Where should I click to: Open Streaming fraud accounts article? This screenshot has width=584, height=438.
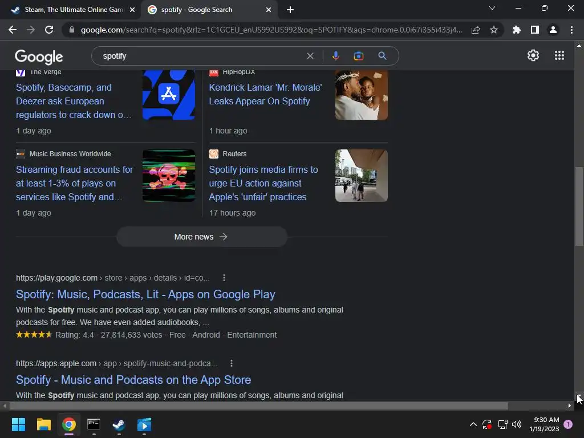[74, 183]
